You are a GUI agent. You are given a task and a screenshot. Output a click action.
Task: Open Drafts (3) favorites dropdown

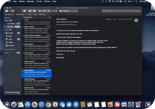click(43, 14)
